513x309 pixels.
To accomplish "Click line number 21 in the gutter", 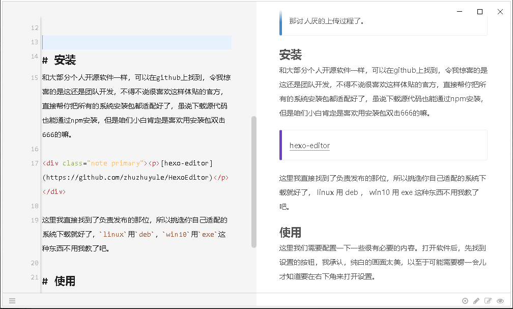I will 35,277.
